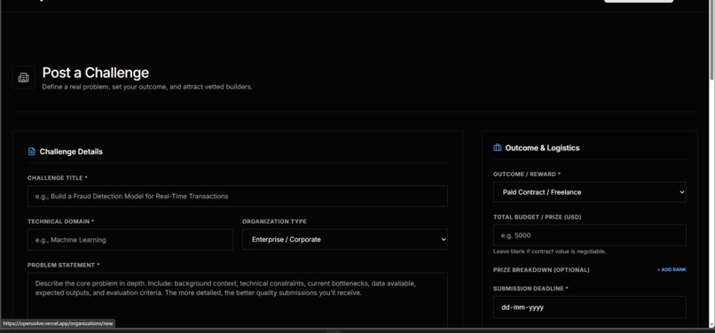Click the 'Post a Challenge' heading

pos(96,73)
